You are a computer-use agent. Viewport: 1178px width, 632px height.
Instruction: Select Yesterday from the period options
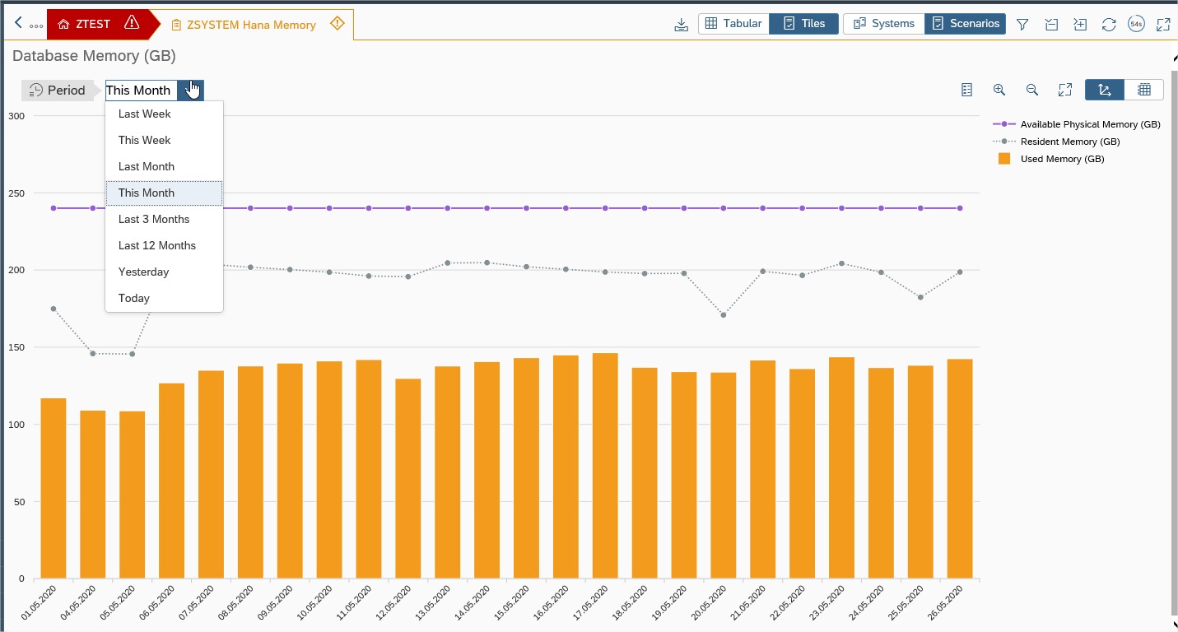tap(143, 272)
